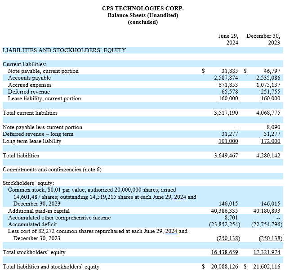Click grand total value 20,088,126
The width and height of the screenshot is (285, 273).
224,267
